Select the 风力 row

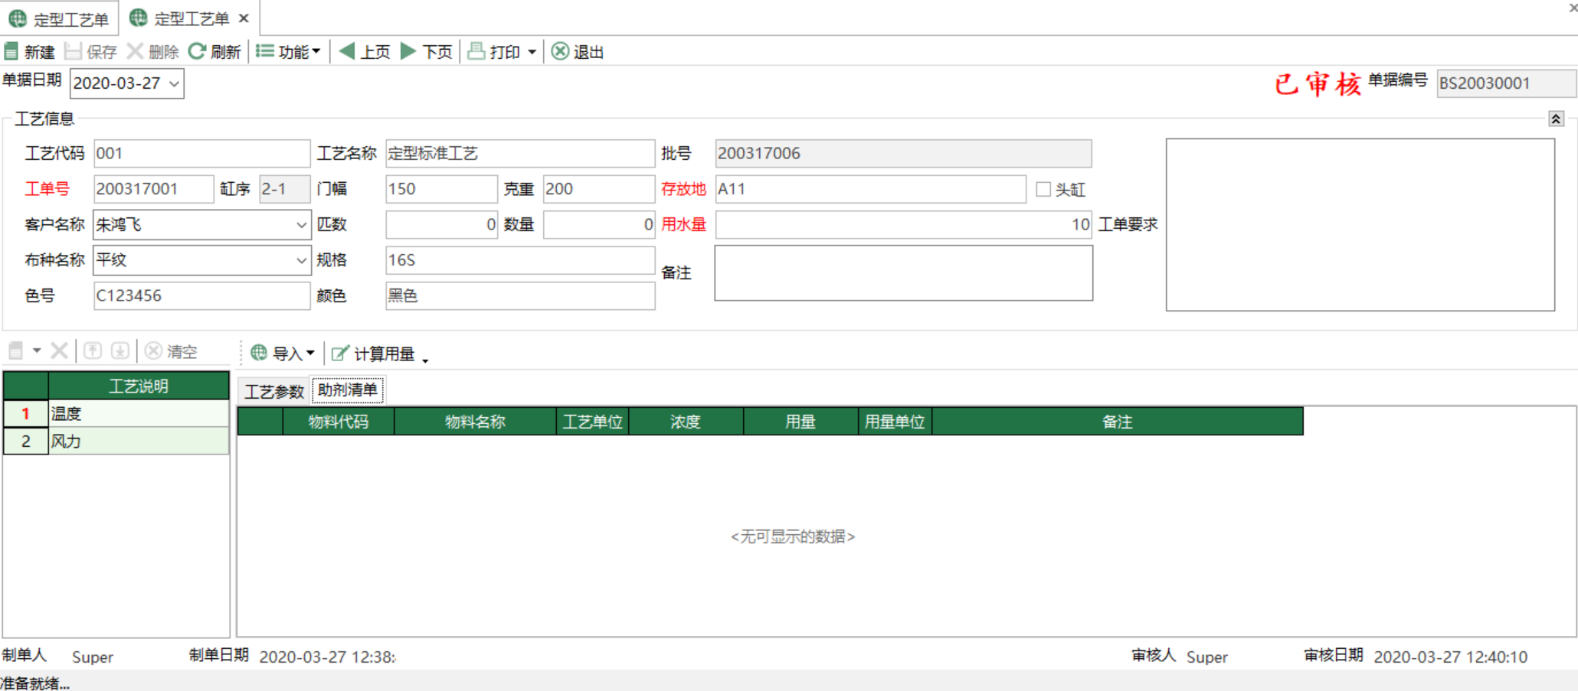coord(139,442)
